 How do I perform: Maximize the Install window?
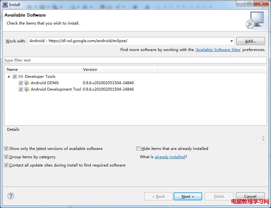tap(249, 3)
